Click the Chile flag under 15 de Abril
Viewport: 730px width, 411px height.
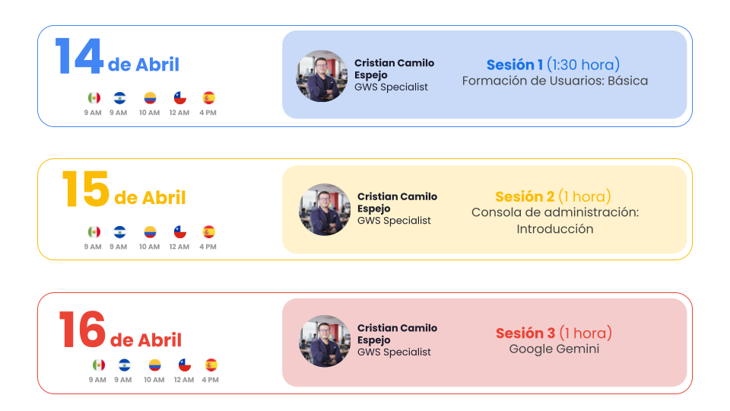coord(180,232)
